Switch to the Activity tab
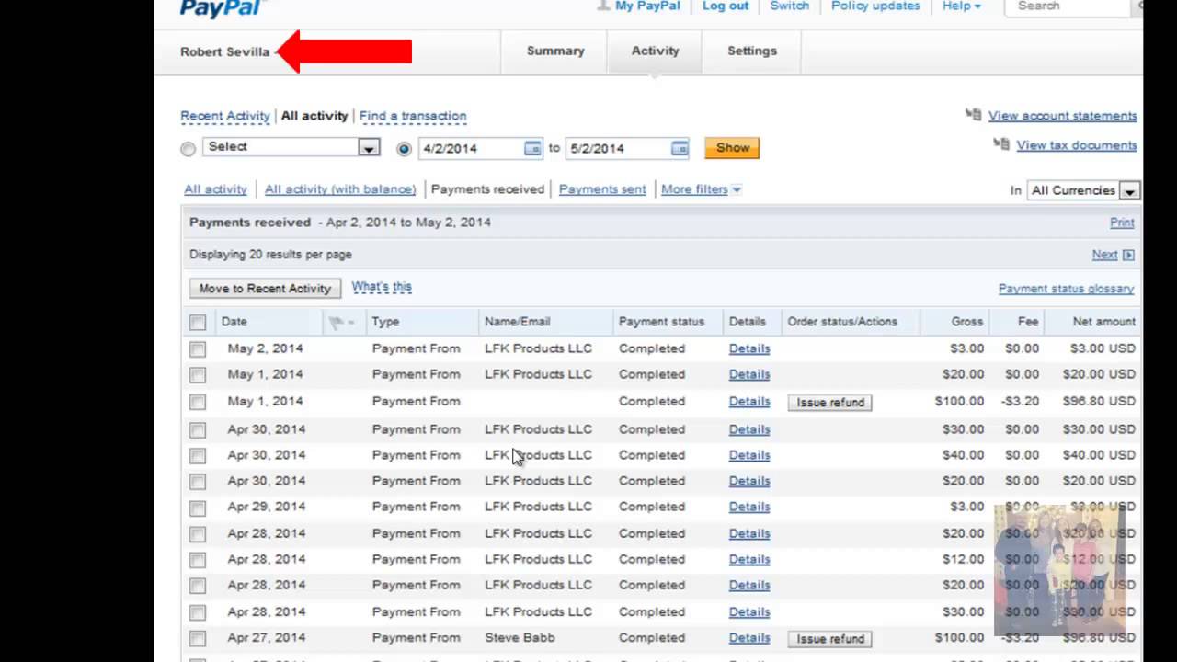The height and width of the screenshot is (662, 1177). pos(655,51)
